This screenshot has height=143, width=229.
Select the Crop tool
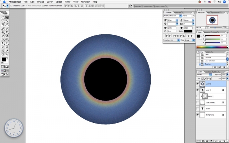coord(3,24)
